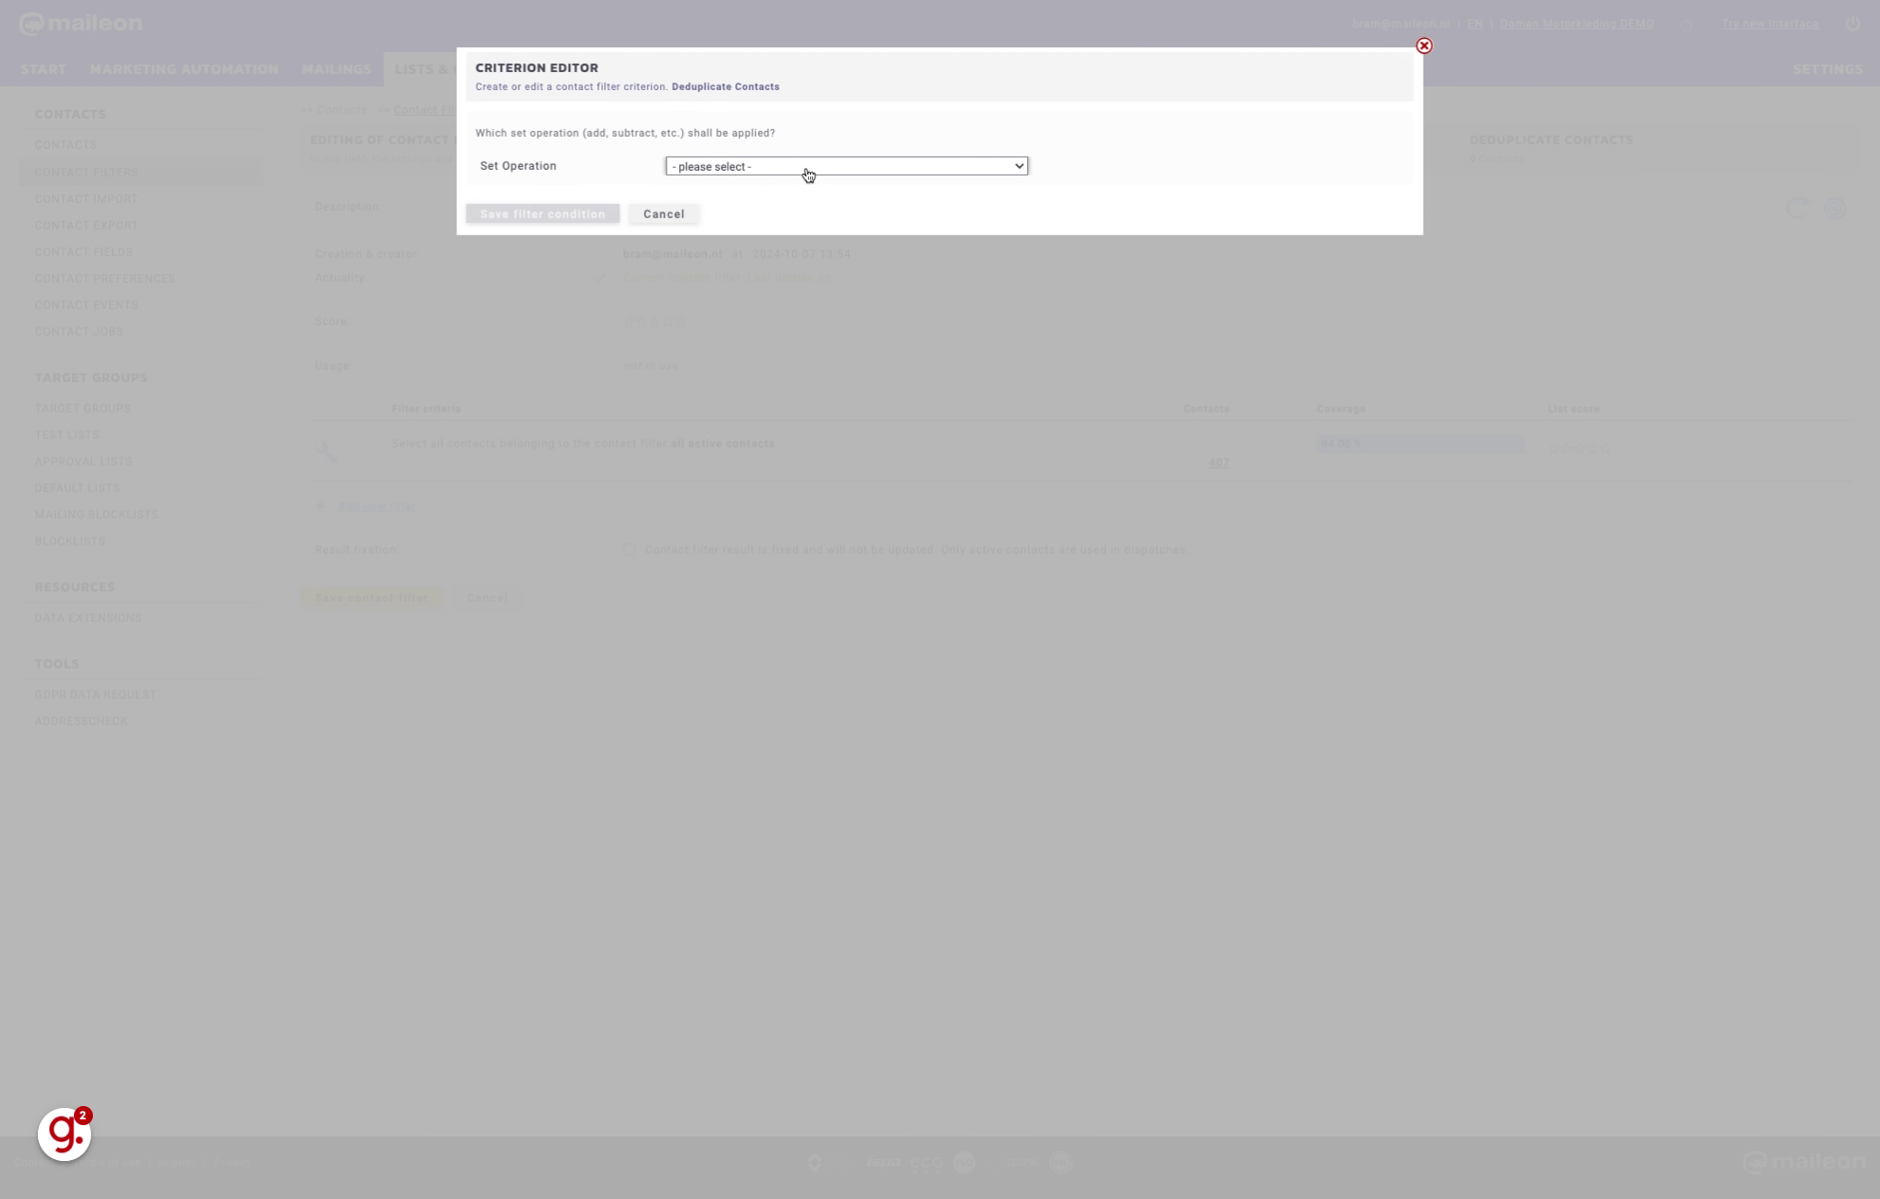Click the Data Extensions sidebar link
This screenshot has height=1199, width=1880.
pyautogui.click(x=87, y=617)
